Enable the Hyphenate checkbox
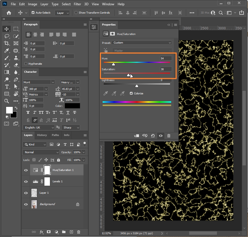This screenshot has height=237, width=248. (26, 64)
